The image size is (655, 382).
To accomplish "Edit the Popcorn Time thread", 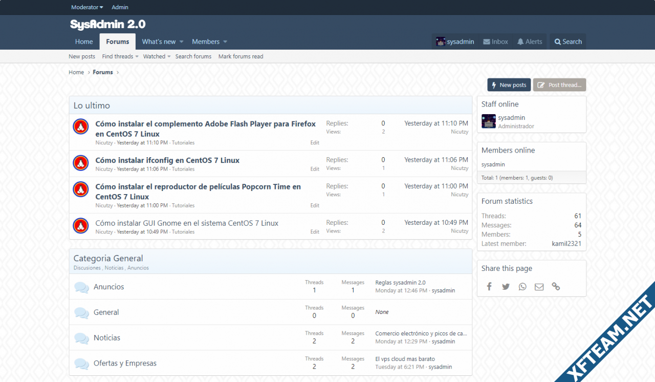I will [315, 205].
